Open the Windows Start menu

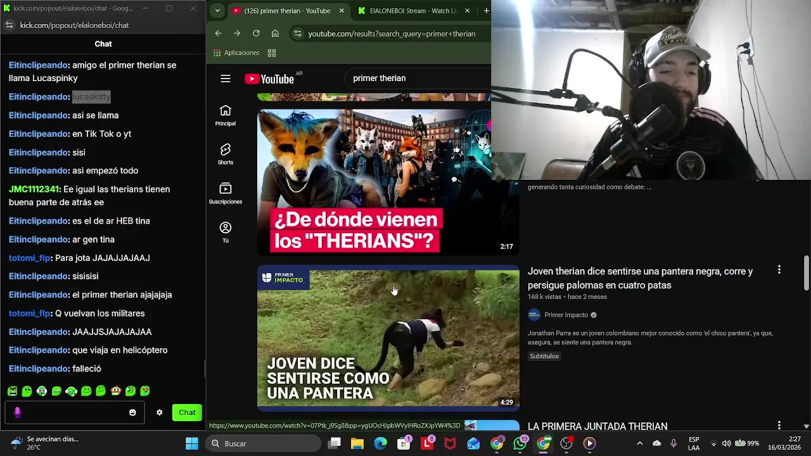point(192,443)
